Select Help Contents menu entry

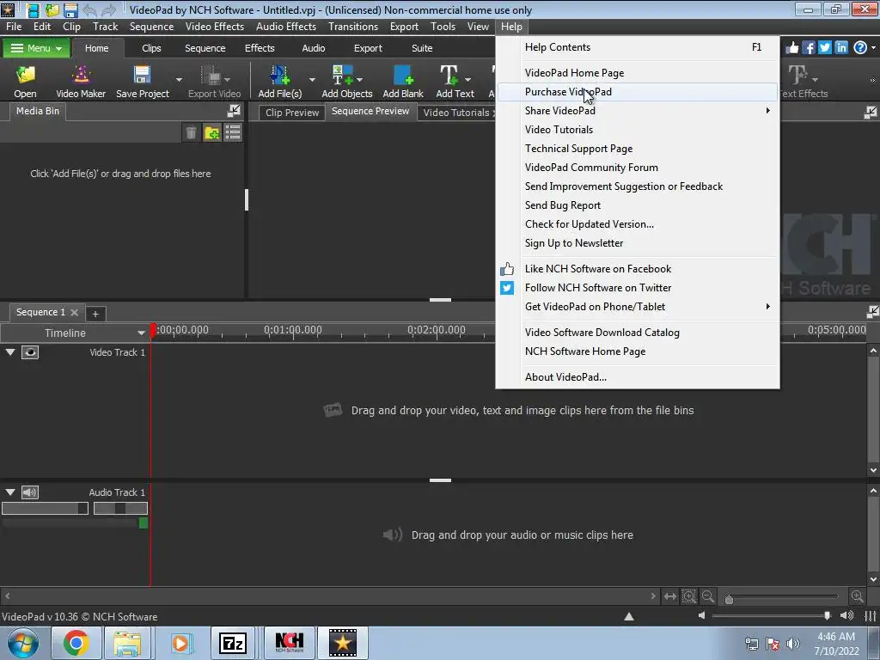coord(638,47)
